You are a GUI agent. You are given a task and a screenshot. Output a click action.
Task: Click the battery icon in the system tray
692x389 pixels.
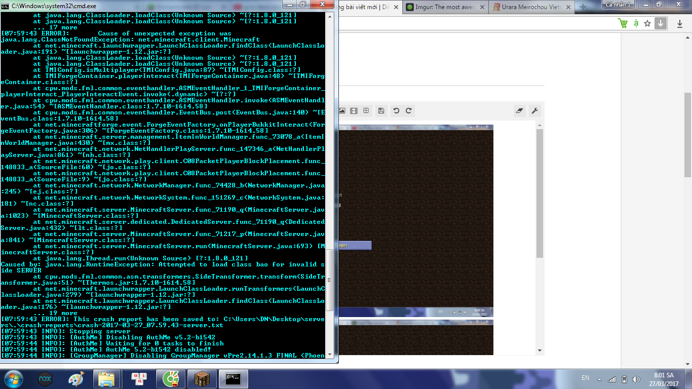pyautogui.click(x=624, y=379)
